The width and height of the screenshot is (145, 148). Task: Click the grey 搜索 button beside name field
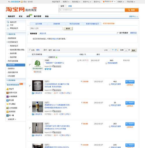click(68, 28)
